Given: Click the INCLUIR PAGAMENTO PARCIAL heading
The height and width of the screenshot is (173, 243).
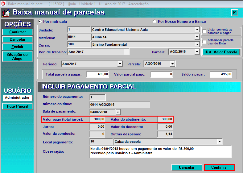Looking at the screenshot, I should [89, 87].
